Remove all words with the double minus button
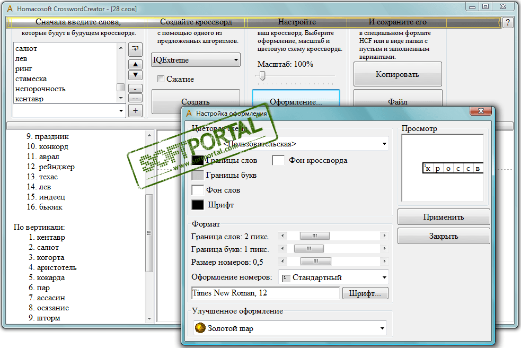Viewport: 521px width, 348px height. (135, 99)
